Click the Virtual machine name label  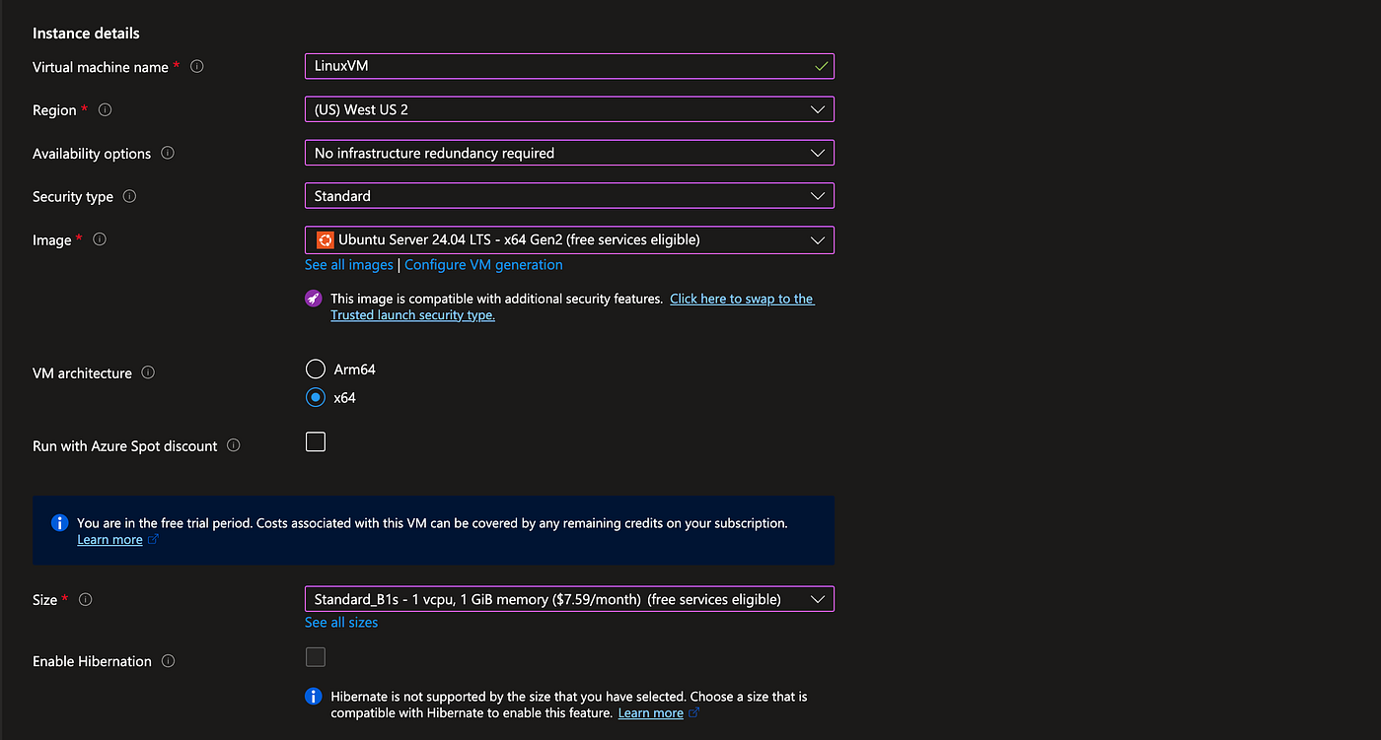tap(101, 67)
